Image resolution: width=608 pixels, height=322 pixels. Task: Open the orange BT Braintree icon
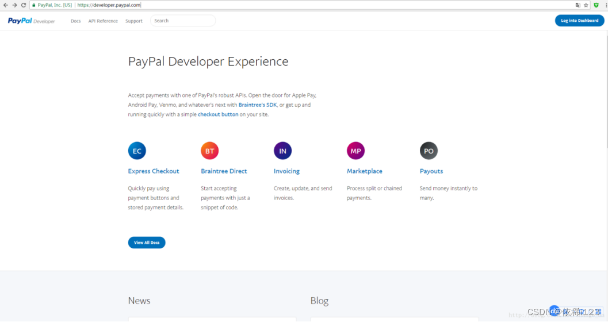coord(210,151)
